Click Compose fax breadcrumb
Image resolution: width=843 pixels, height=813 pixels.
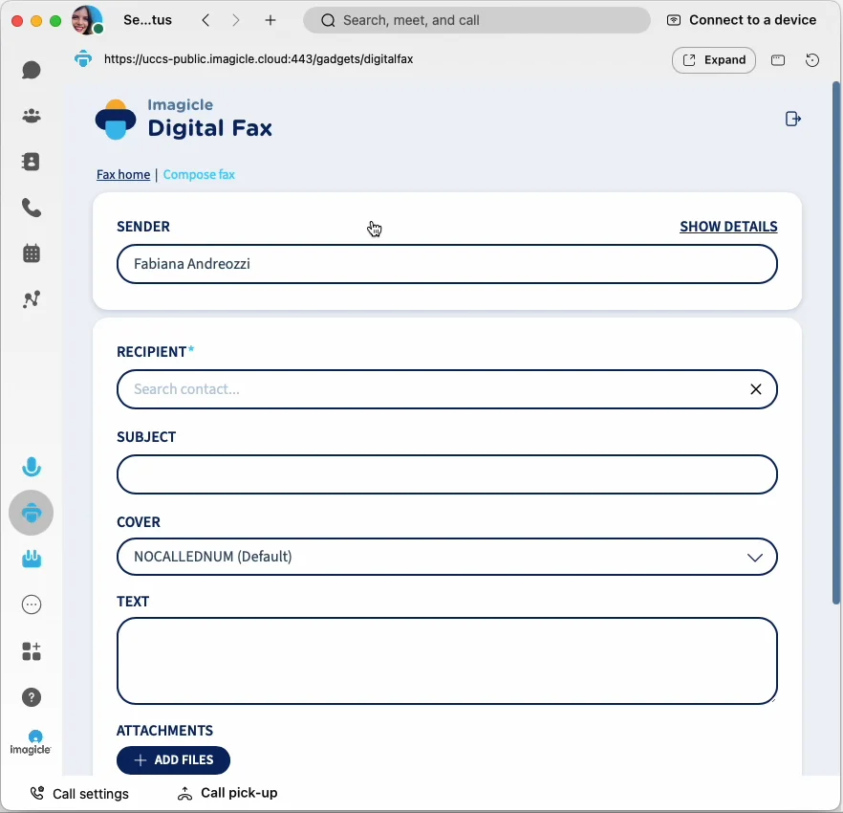[199, 175]
